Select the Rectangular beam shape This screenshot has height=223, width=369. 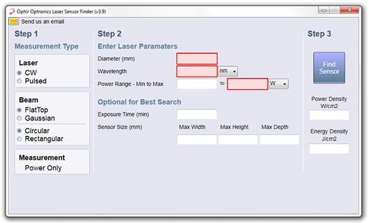(20, 139)
